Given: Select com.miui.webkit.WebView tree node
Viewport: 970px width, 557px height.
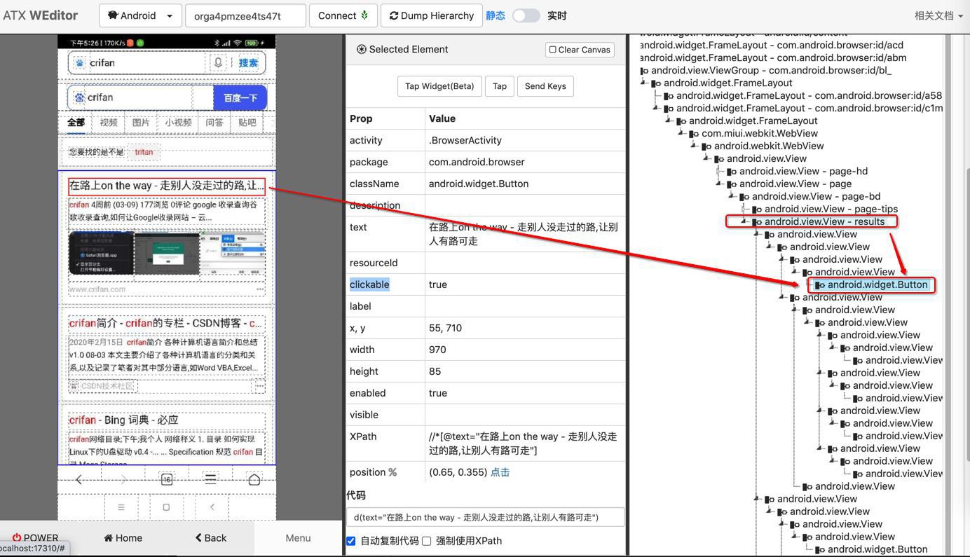Looking at the screenshot, I should point(760,133).
